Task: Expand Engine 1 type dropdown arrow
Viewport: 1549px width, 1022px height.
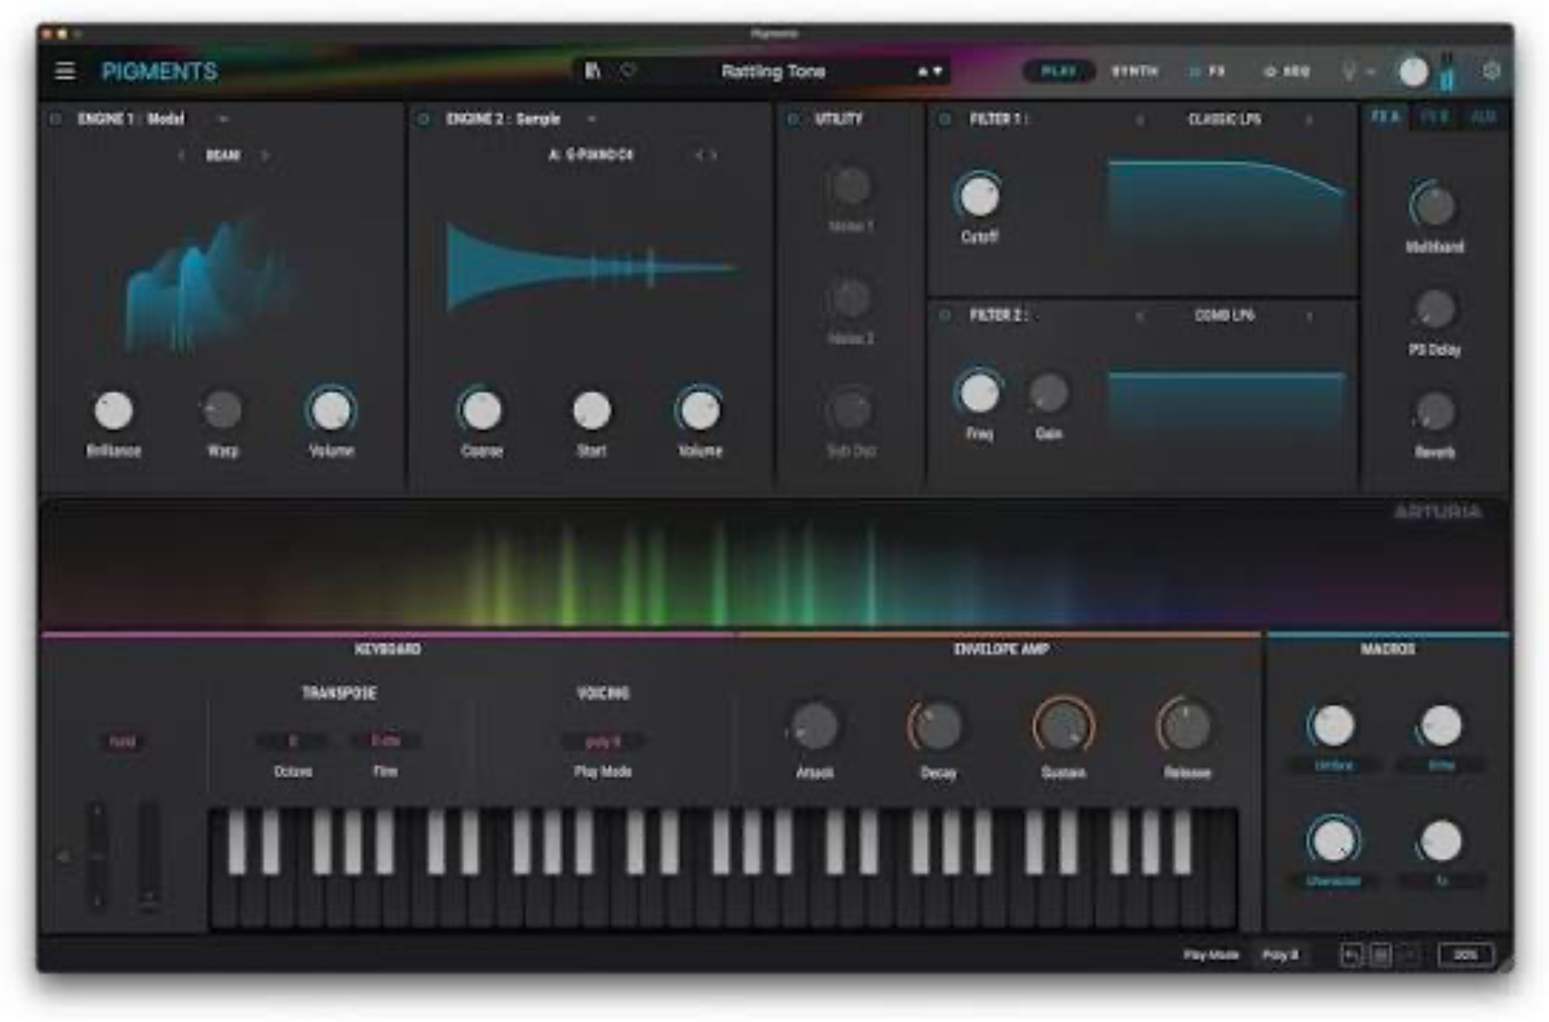Action: [x=224, y=119]
